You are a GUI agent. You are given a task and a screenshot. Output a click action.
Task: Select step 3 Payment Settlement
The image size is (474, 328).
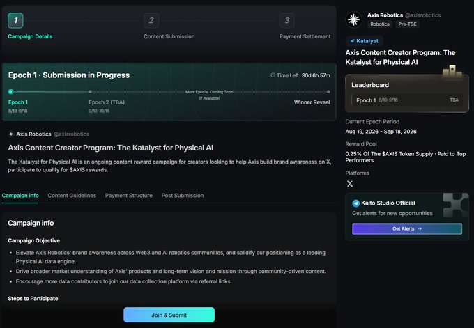(287, 20)
